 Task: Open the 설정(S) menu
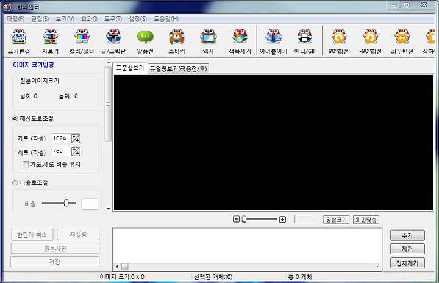tap(138, 19)
